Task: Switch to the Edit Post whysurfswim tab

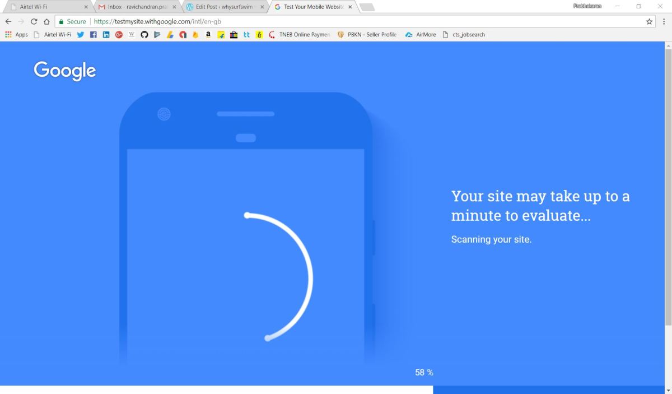Action: click(x=223, y=7)
